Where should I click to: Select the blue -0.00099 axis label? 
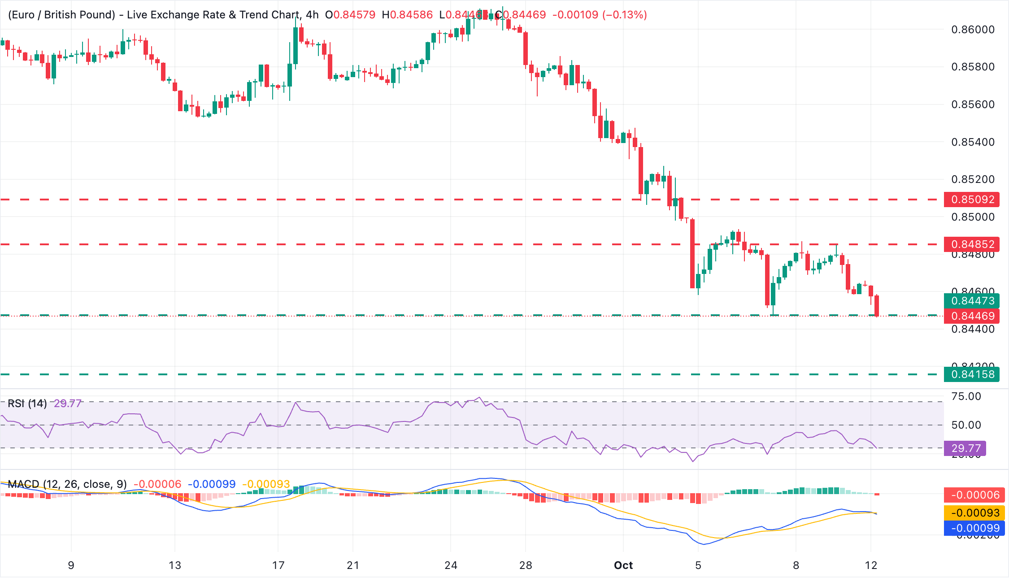pos(974,528)
